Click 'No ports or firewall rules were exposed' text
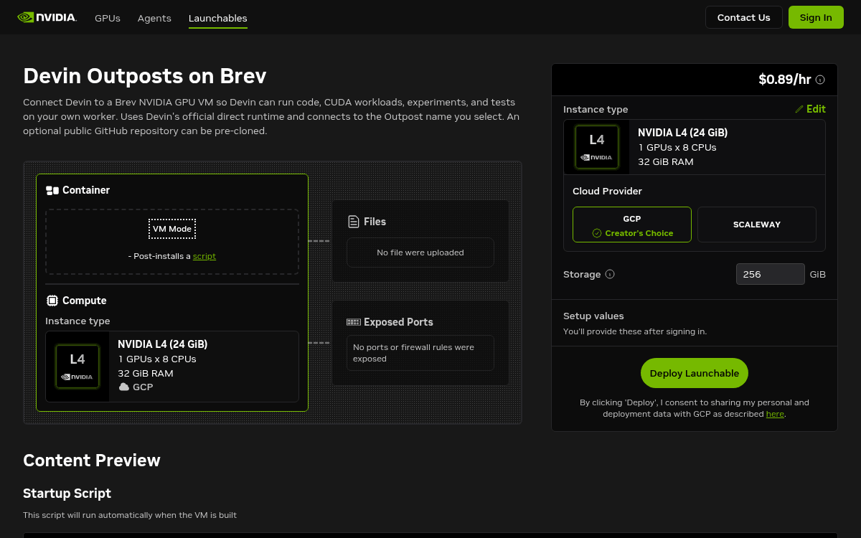The width and height of the screenshot is (861, 538). 414,353
